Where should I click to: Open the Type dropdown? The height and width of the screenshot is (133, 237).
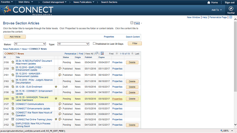pyautogui.click(x=73, y=44)
